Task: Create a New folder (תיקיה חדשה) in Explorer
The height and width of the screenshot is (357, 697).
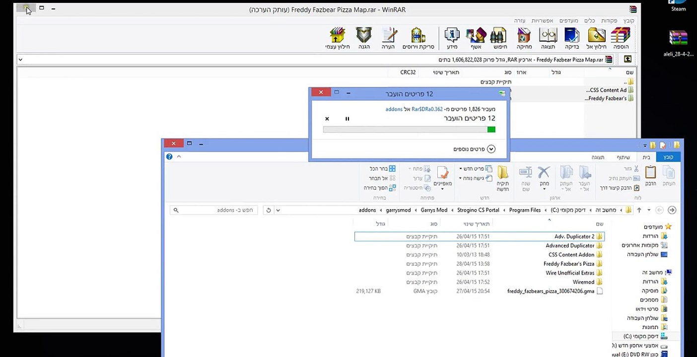Action: [503, 179]
